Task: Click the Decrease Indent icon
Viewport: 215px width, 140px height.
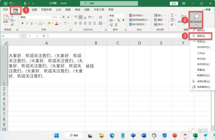Action: [90, 23]
